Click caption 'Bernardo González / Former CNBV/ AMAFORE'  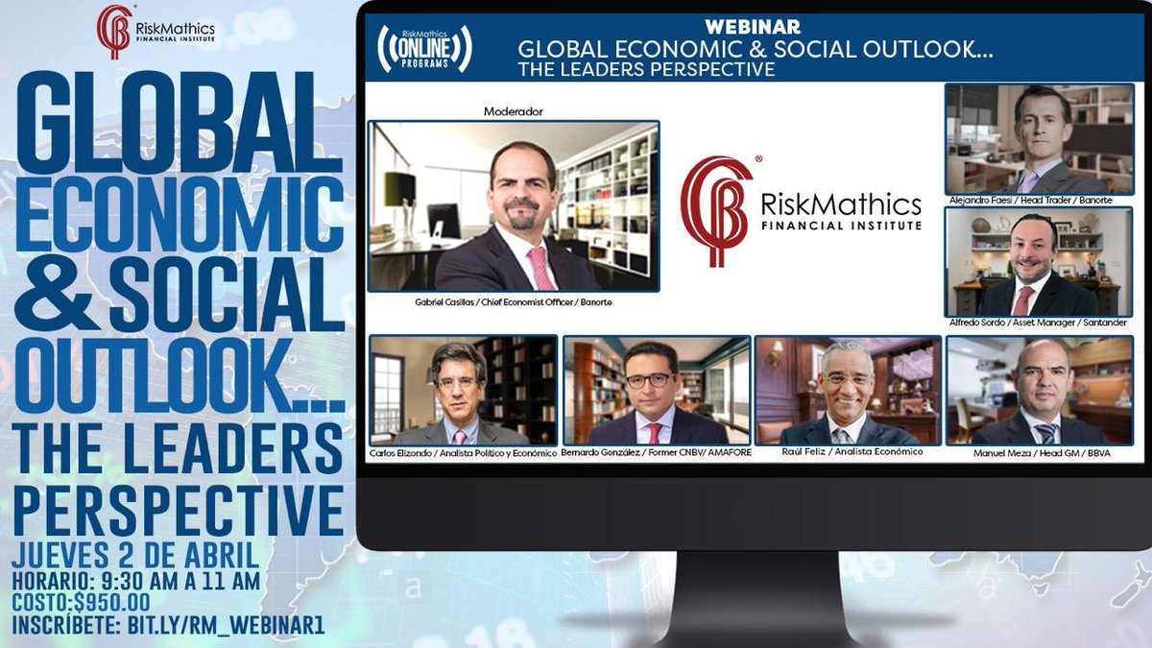[x=657, y=453]
